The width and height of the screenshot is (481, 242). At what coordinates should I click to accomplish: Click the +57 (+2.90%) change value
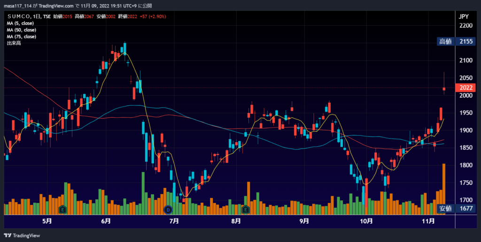coord(153,16)
